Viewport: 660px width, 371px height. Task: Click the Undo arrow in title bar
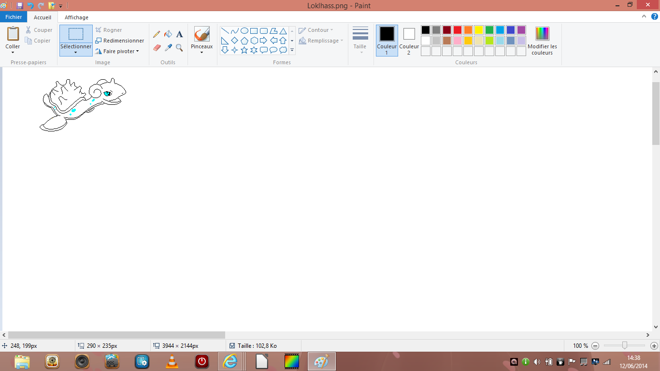pos(30,6)
